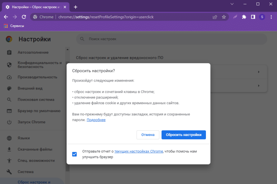Click the share page icon in the address bar

coord(215,17)
